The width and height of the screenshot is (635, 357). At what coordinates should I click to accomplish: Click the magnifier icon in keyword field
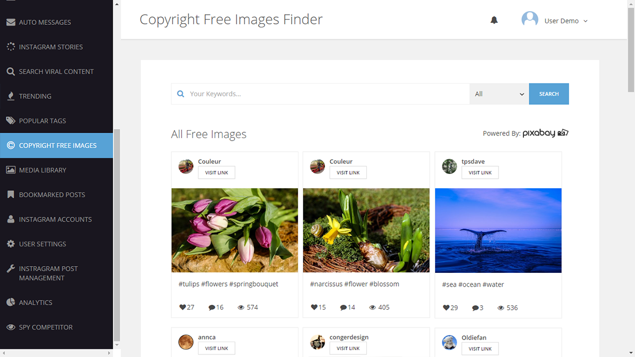point(180,94)
